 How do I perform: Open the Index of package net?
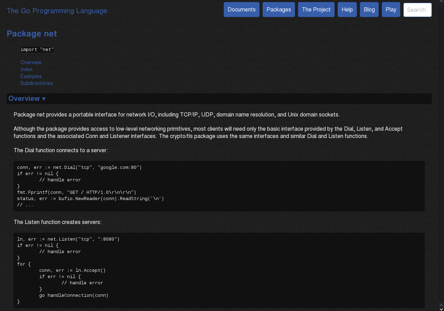(26, 69)
